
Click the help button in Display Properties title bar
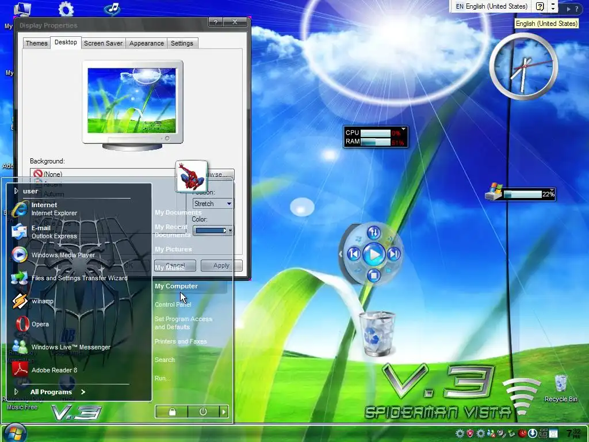pyautogui.click(x=216, y=22)
